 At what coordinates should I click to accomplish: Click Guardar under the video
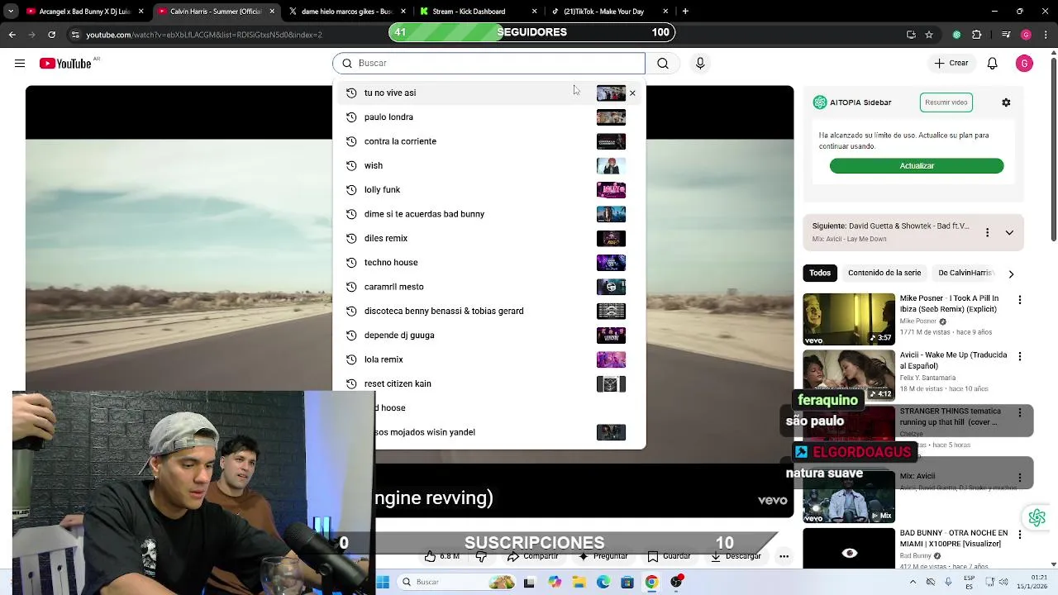[x=668, y=556]
